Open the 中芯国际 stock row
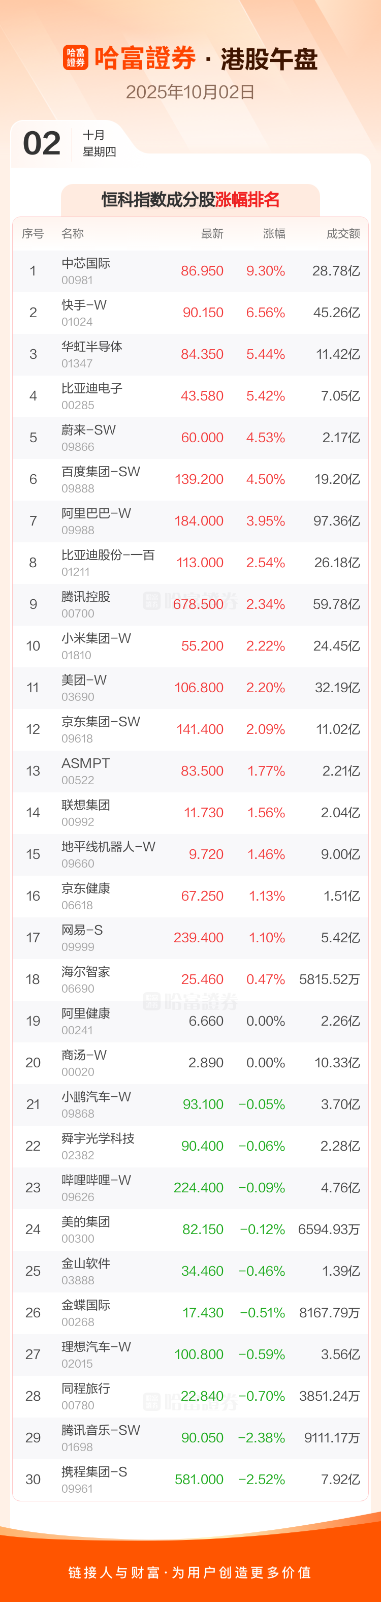The height and width of the screenshot is (1602, 381). [x=190, y=271]
